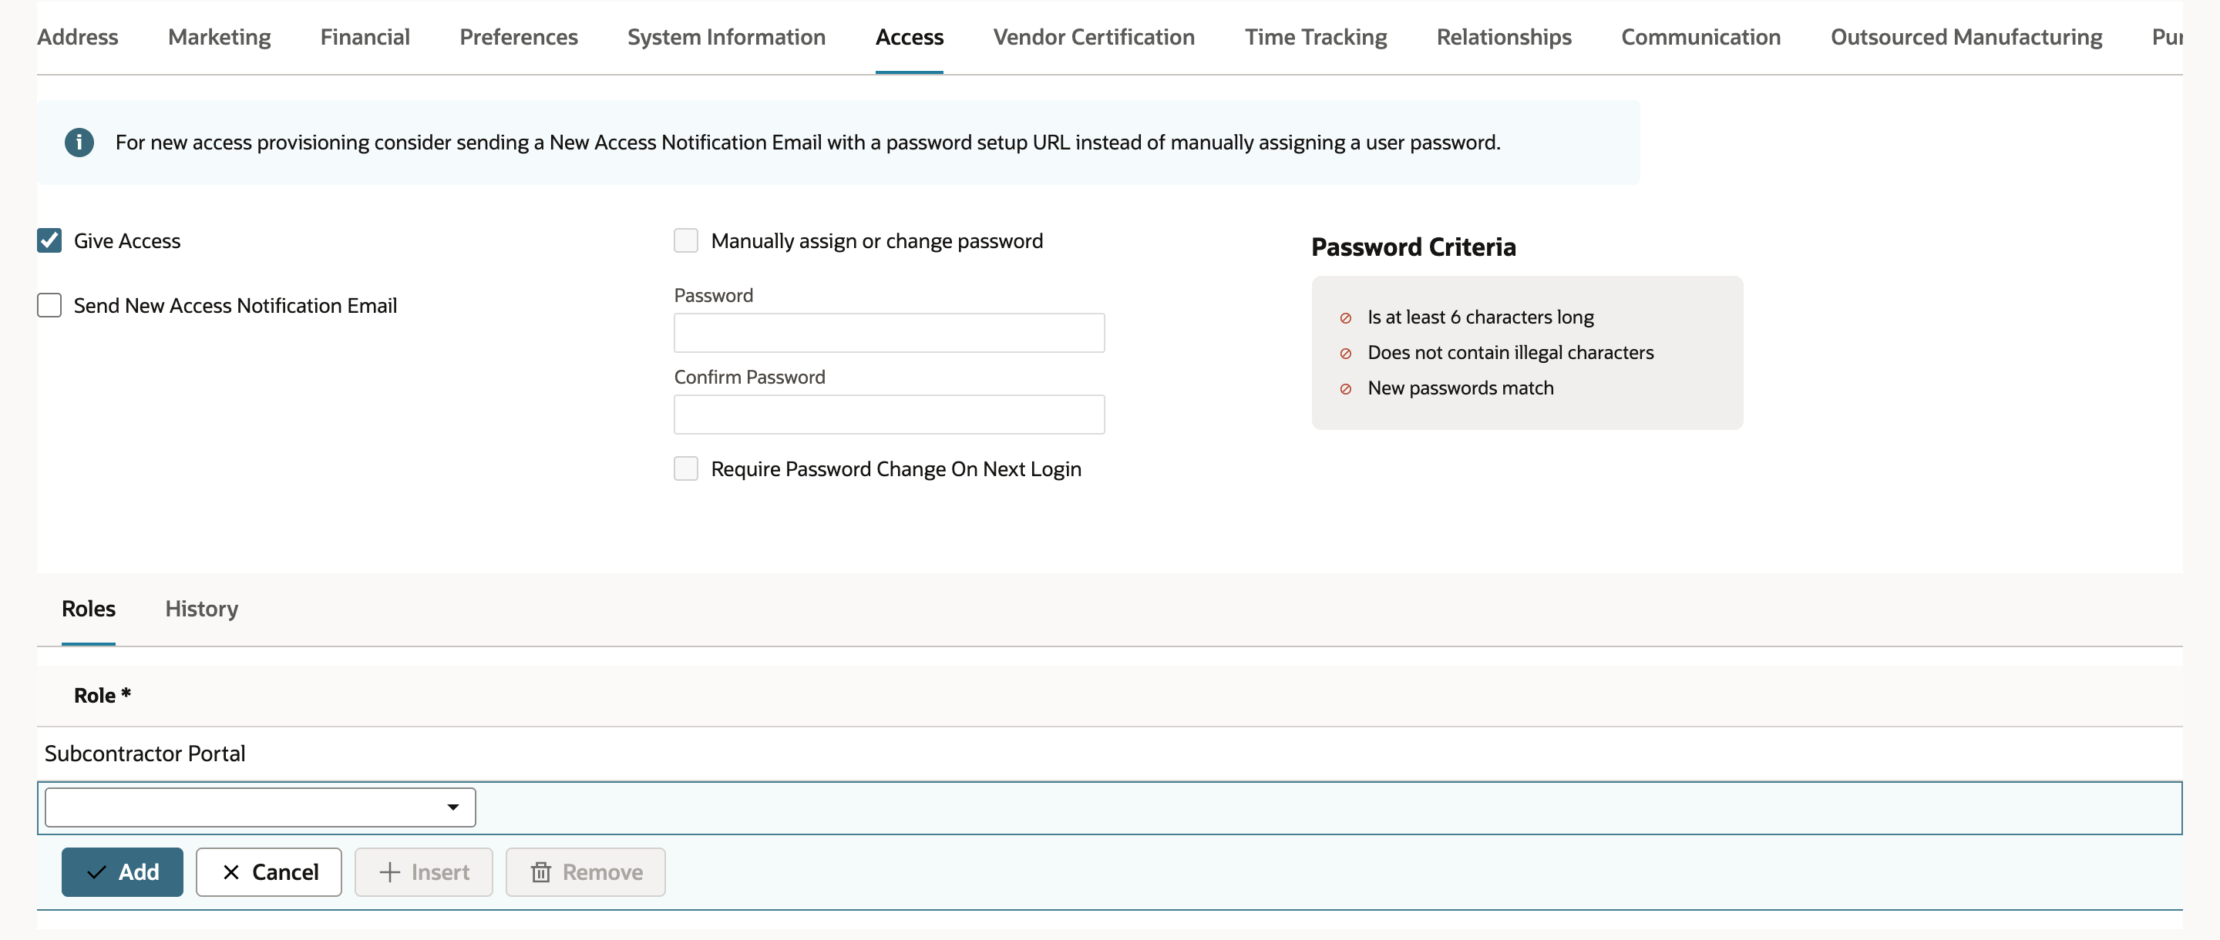Select the Roles subtab

(x=89, y=608)
